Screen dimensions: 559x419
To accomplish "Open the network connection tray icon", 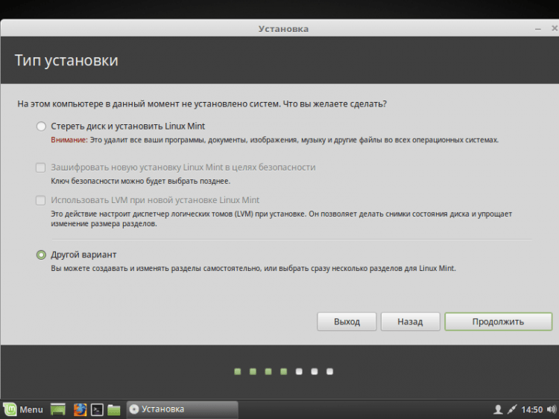I will tap(512, 410).
